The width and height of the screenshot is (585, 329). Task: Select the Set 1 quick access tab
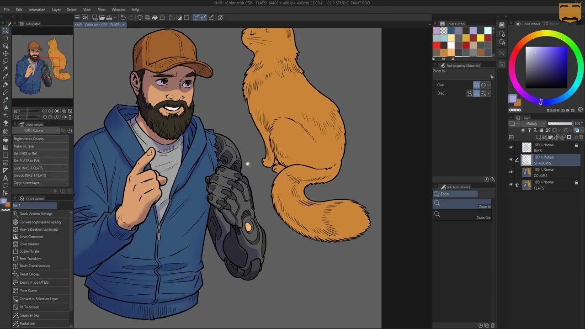click(35, 206)
